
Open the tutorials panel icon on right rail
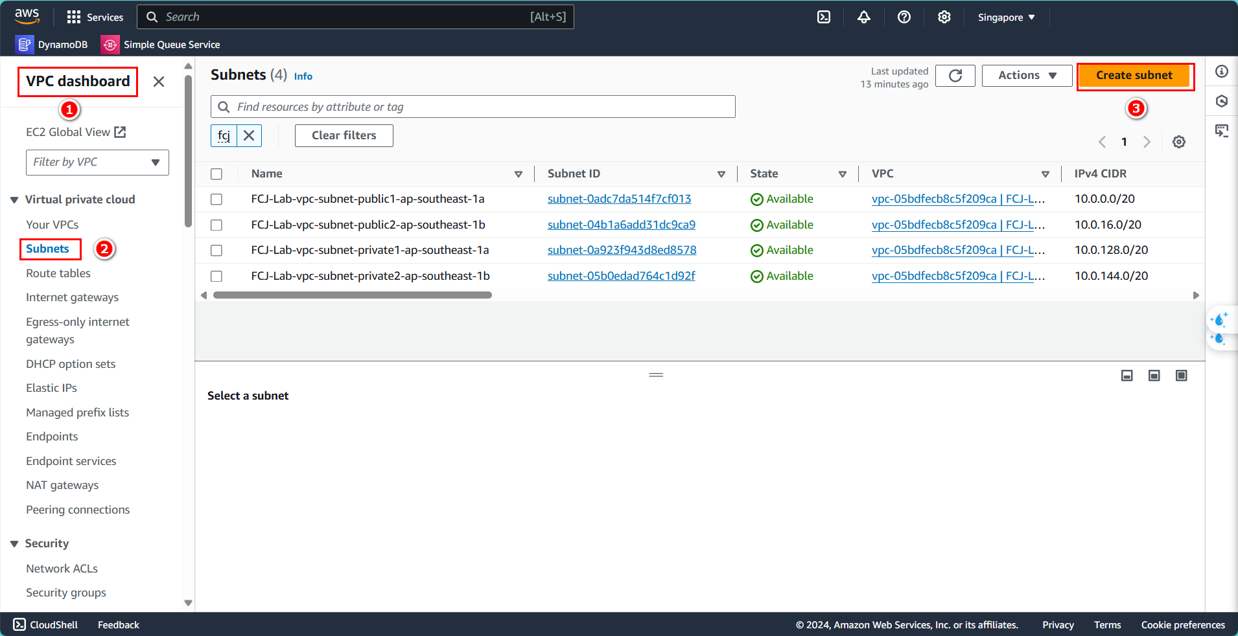click(x=1222, y=131)
